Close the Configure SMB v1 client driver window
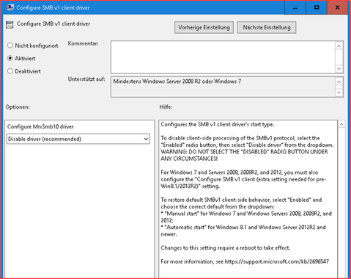This screenshot has width=351, height=279. click(x=337, y=7)
